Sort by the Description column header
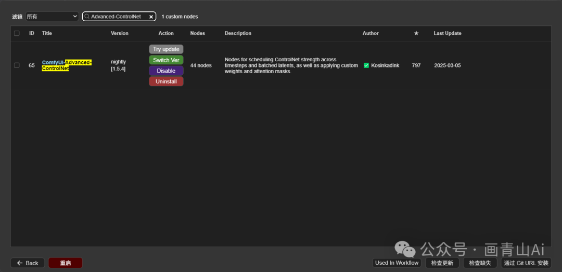Viewport: 562px width, 272px height. (x=238, y=33)
